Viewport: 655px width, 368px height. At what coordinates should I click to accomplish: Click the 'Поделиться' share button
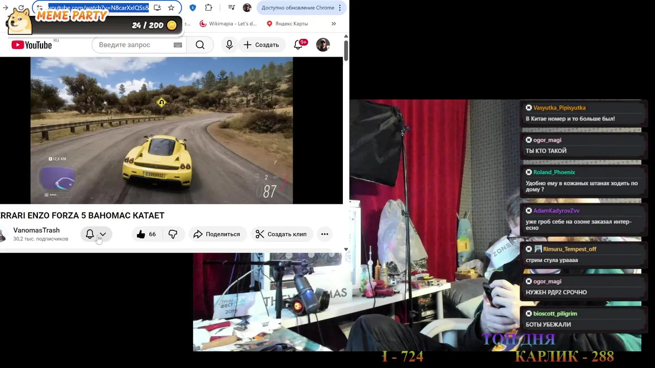tap(217, 234)
